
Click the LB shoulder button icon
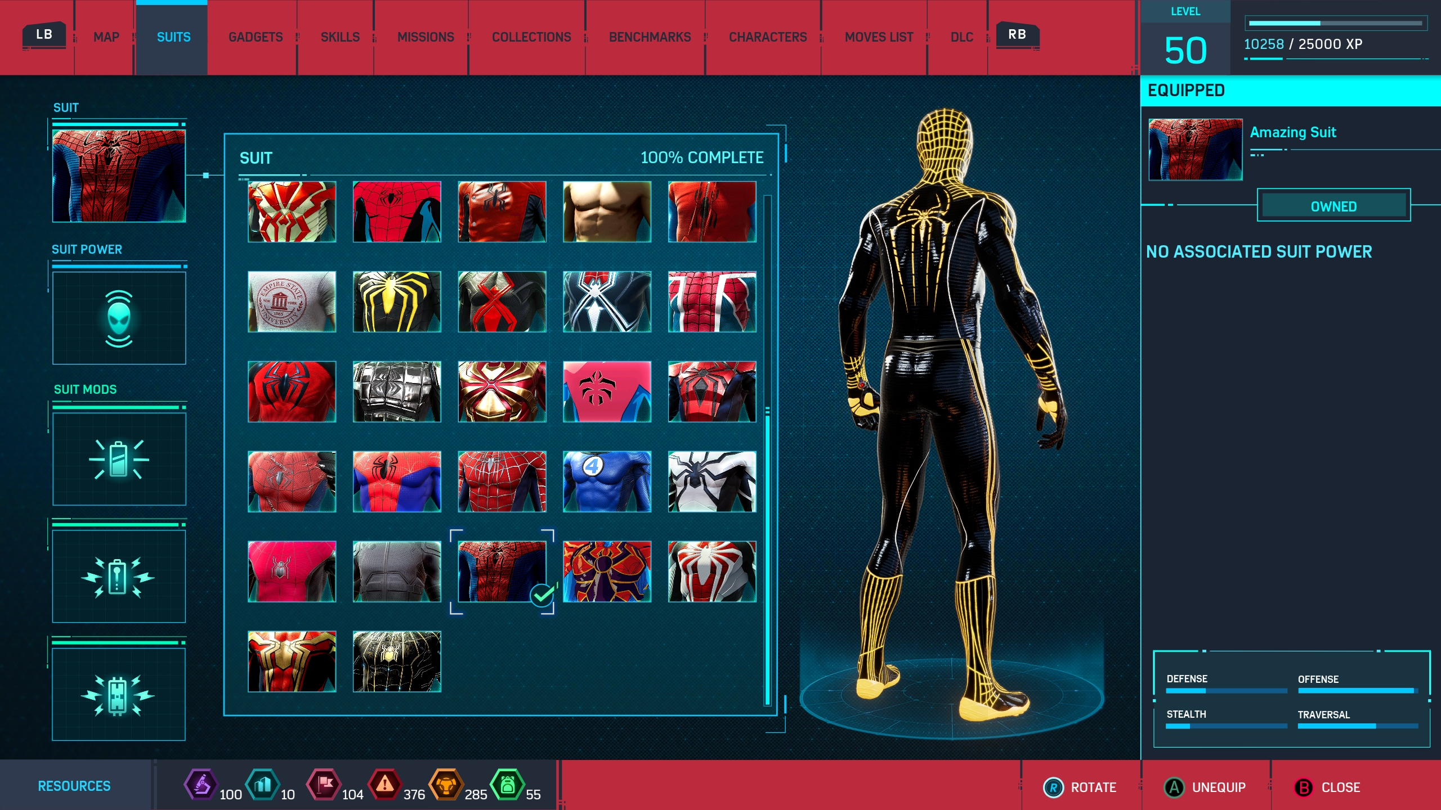[44, 35]
